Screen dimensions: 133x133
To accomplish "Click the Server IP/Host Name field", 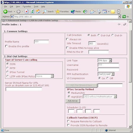I will point(24,89).
